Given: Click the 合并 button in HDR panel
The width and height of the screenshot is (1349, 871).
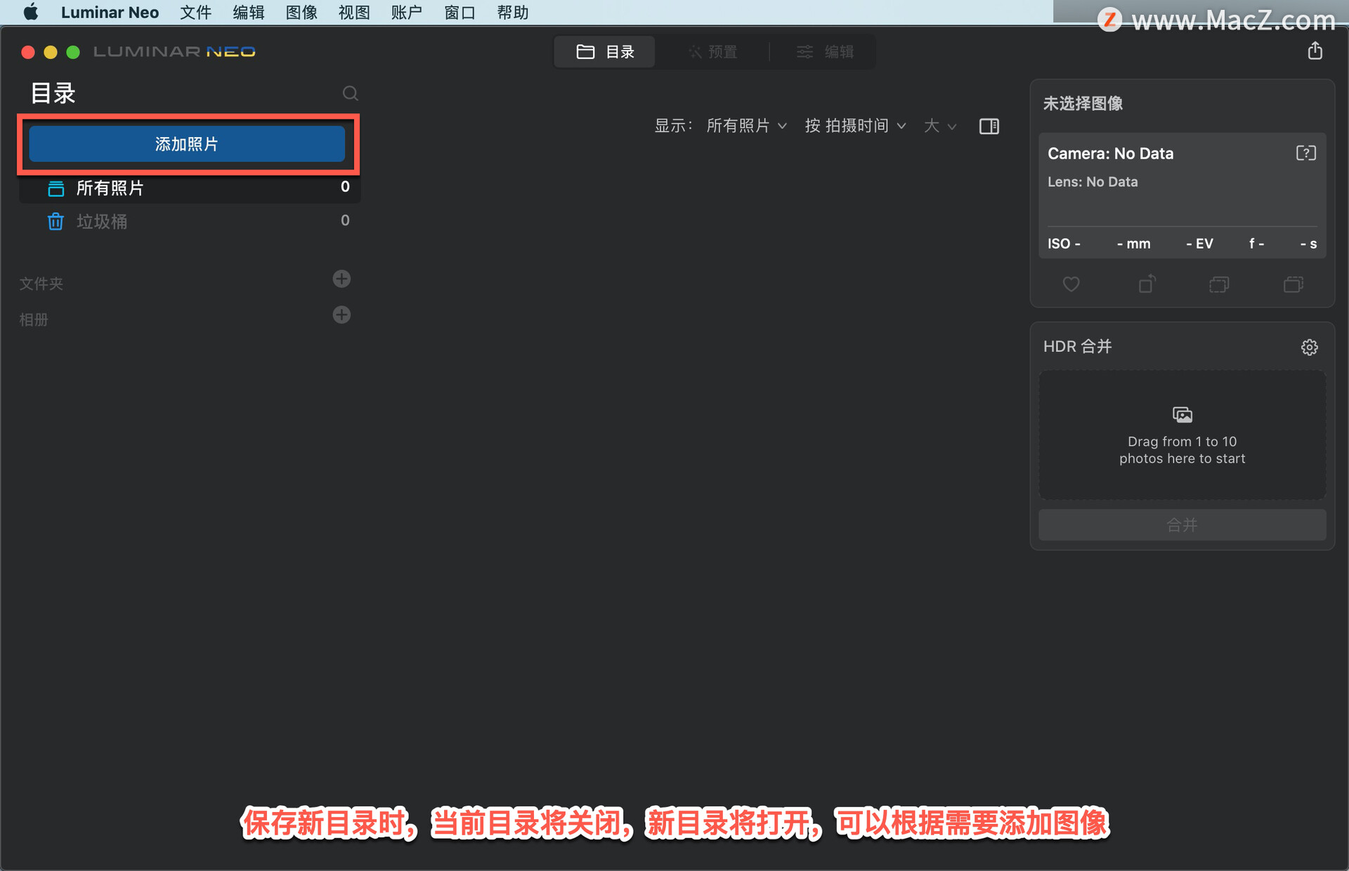Looking at the screenshot, I should coord(1182,525).
